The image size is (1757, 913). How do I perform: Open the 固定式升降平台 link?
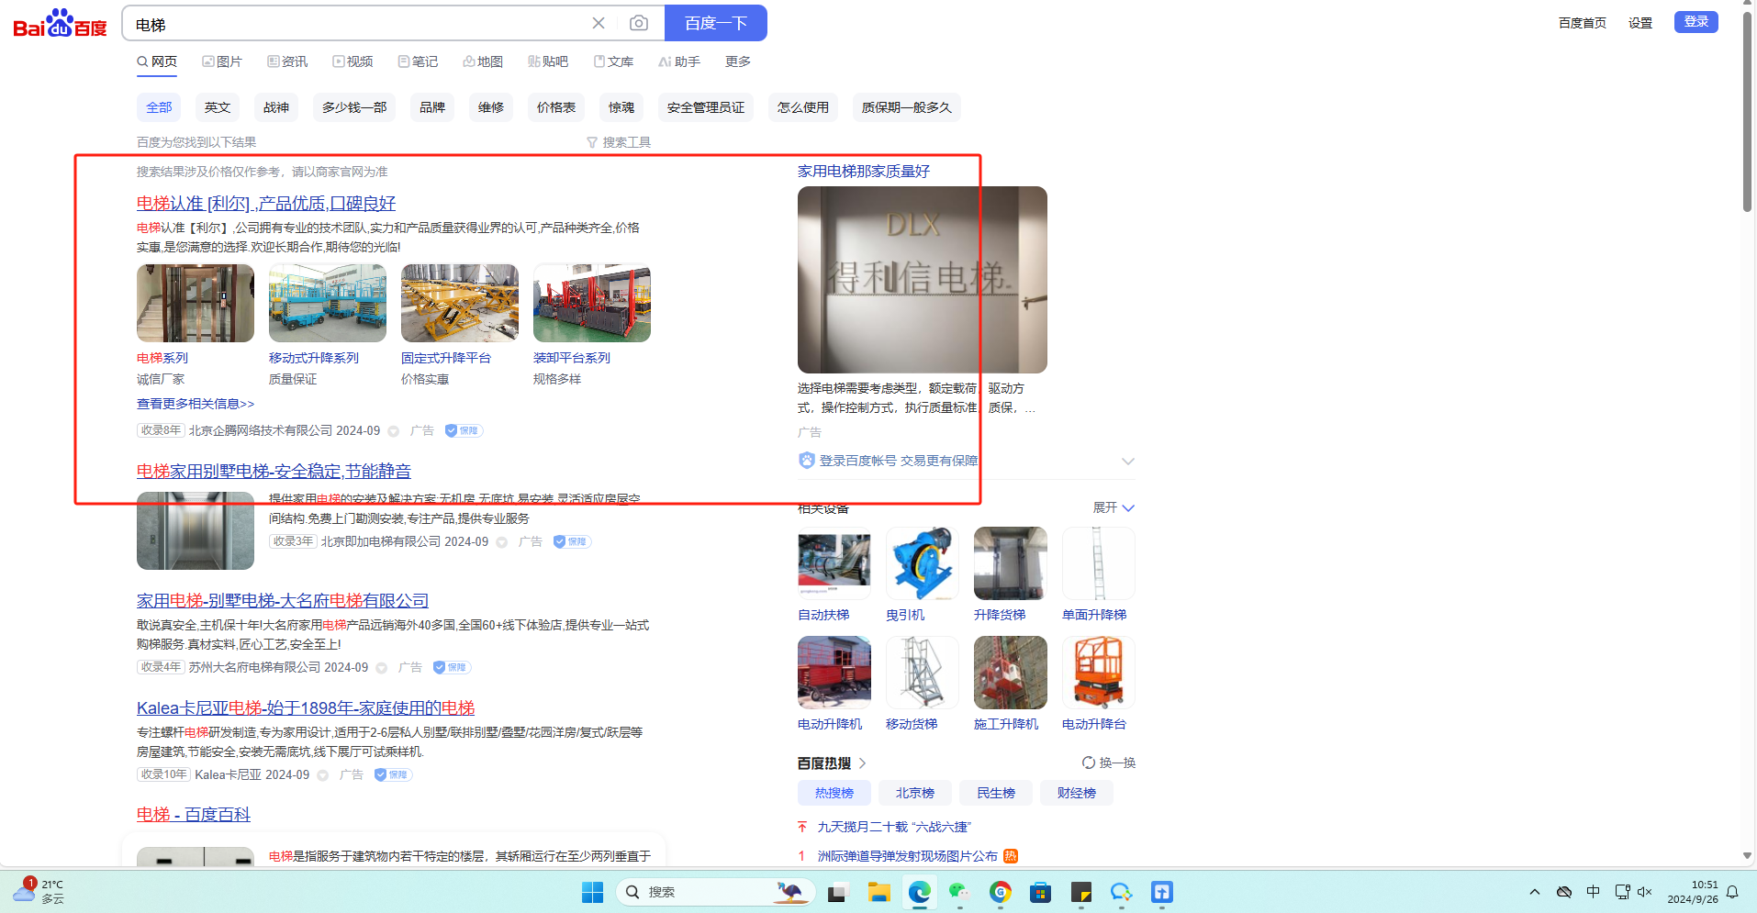[446, 358]
